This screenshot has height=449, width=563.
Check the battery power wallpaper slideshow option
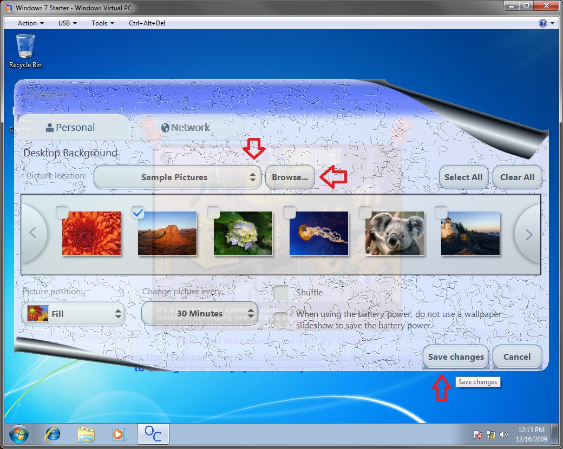click(x=281, y=320)
